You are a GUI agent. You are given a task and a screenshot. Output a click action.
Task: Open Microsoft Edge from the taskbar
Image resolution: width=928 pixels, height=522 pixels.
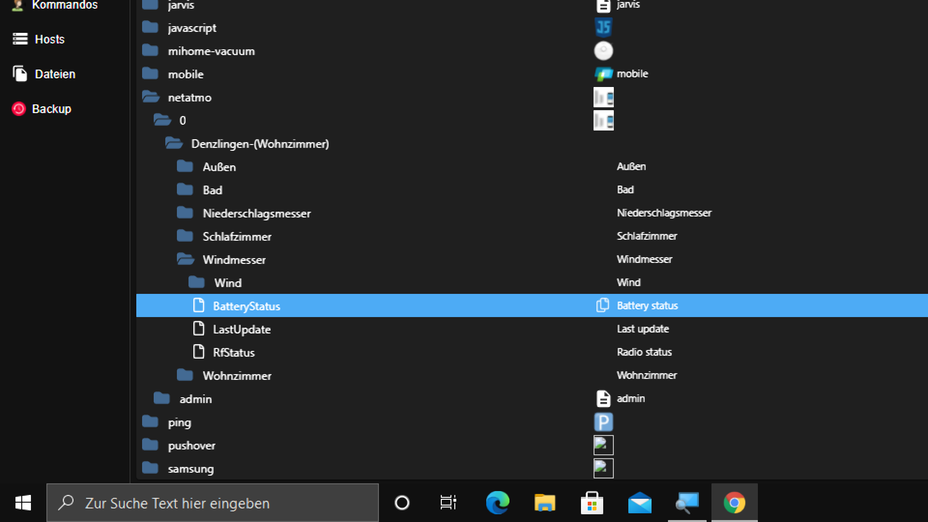coord(497,503)
